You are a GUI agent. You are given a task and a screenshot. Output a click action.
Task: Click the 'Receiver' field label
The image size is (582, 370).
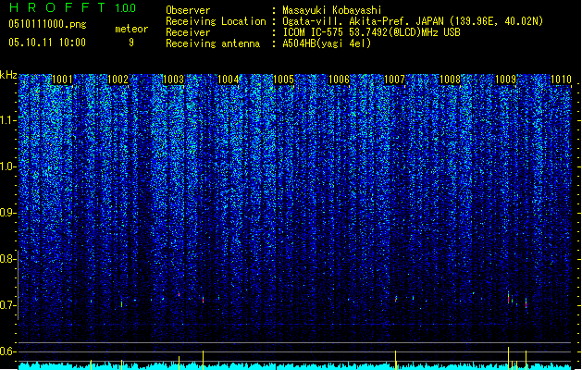pyautogui.click(x=188, y=32)
